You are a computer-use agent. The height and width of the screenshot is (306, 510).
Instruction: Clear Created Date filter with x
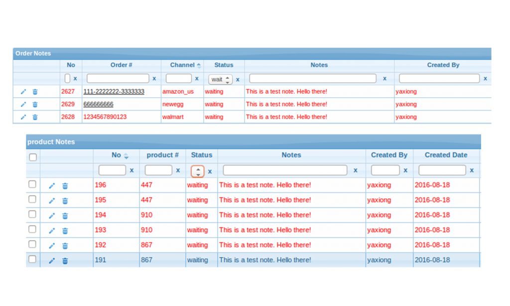coord(472,170)
